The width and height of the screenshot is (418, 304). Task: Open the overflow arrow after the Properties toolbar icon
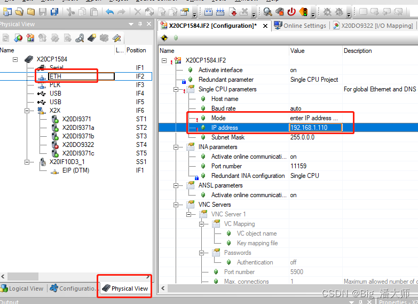[x=195, y=14]
